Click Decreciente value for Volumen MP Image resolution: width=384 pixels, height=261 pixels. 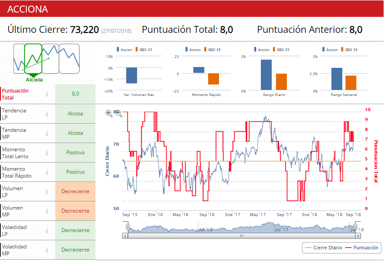point(76,211)
